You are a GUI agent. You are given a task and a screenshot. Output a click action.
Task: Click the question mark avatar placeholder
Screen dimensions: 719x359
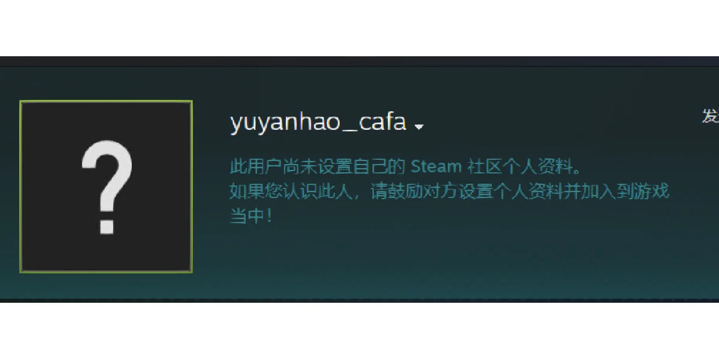click(x=106, y=187)
